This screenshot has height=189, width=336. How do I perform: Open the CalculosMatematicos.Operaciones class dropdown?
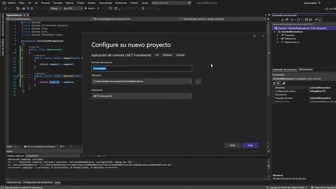[x=136, y=19]
